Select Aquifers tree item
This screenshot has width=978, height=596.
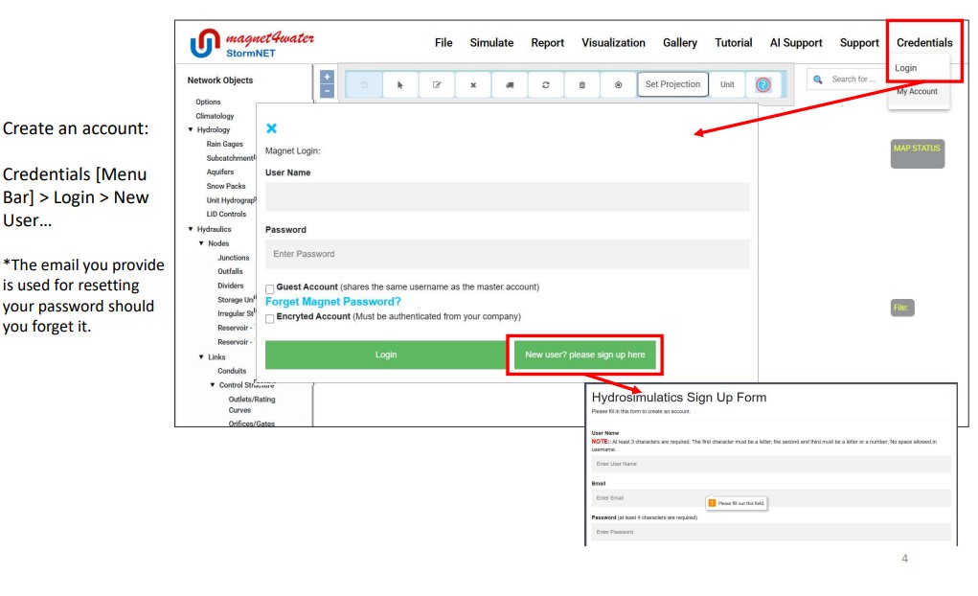pyautogui.click(x=220, y=172)
